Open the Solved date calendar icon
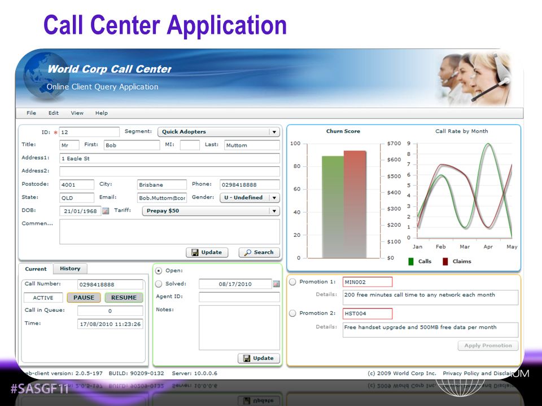The width and height of the screenshot is (542, 406). (x=276, y=284)
